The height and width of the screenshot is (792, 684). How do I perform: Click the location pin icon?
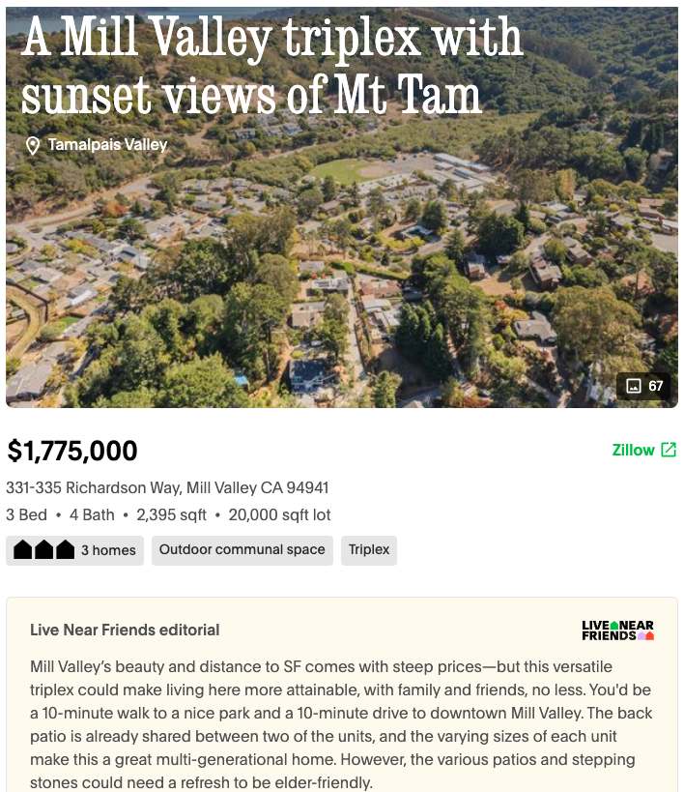click(33, 145)
